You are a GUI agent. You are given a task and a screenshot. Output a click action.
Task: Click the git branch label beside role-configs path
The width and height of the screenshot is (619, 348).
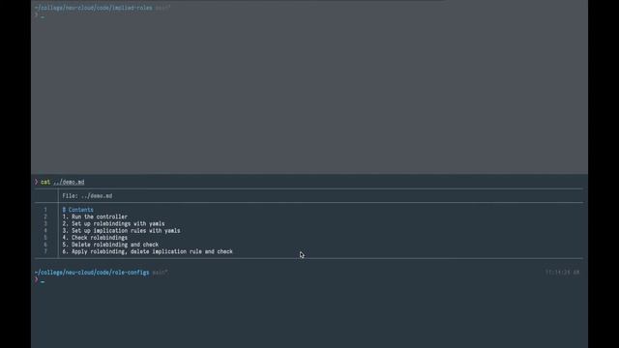[160, 273]
